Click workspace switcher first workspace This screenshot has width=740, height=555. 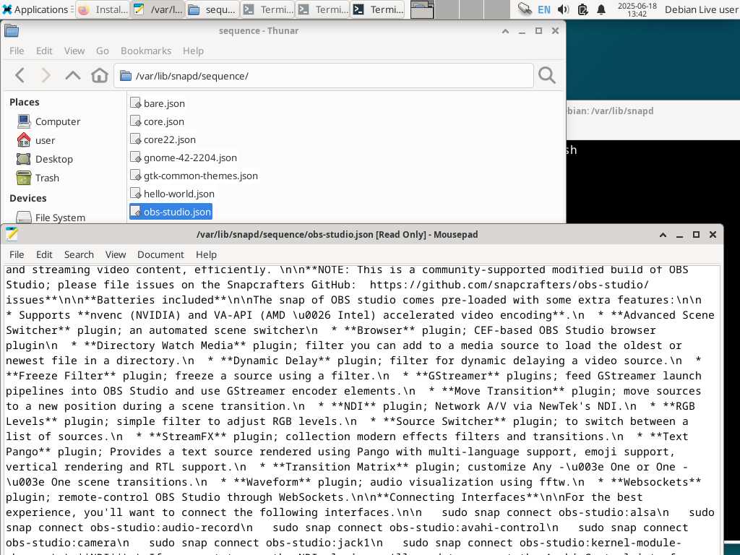[x=422, y=9]
